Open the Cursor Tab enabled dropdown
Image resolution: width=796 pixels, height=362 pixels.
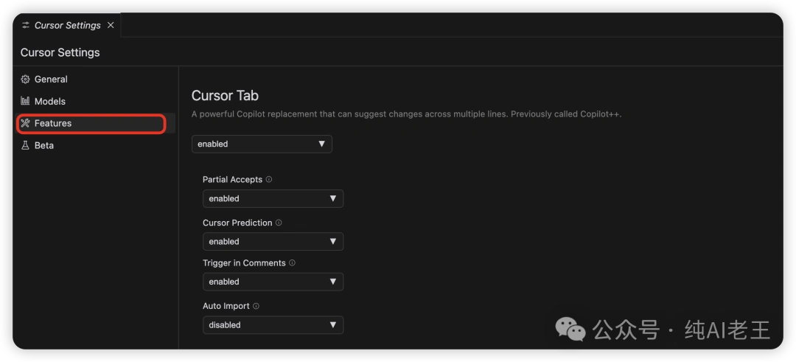pos(262,145)
